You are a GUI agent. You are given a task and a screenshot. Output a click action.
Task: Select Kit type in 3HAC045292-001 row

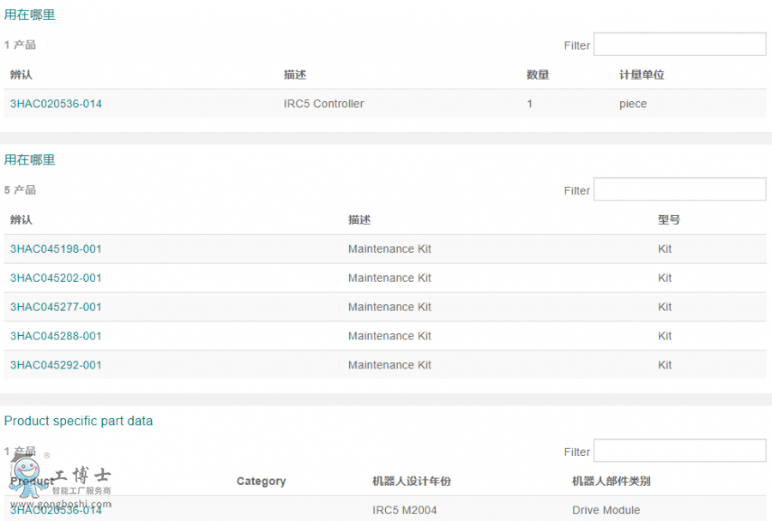click(x=665, y=365)
